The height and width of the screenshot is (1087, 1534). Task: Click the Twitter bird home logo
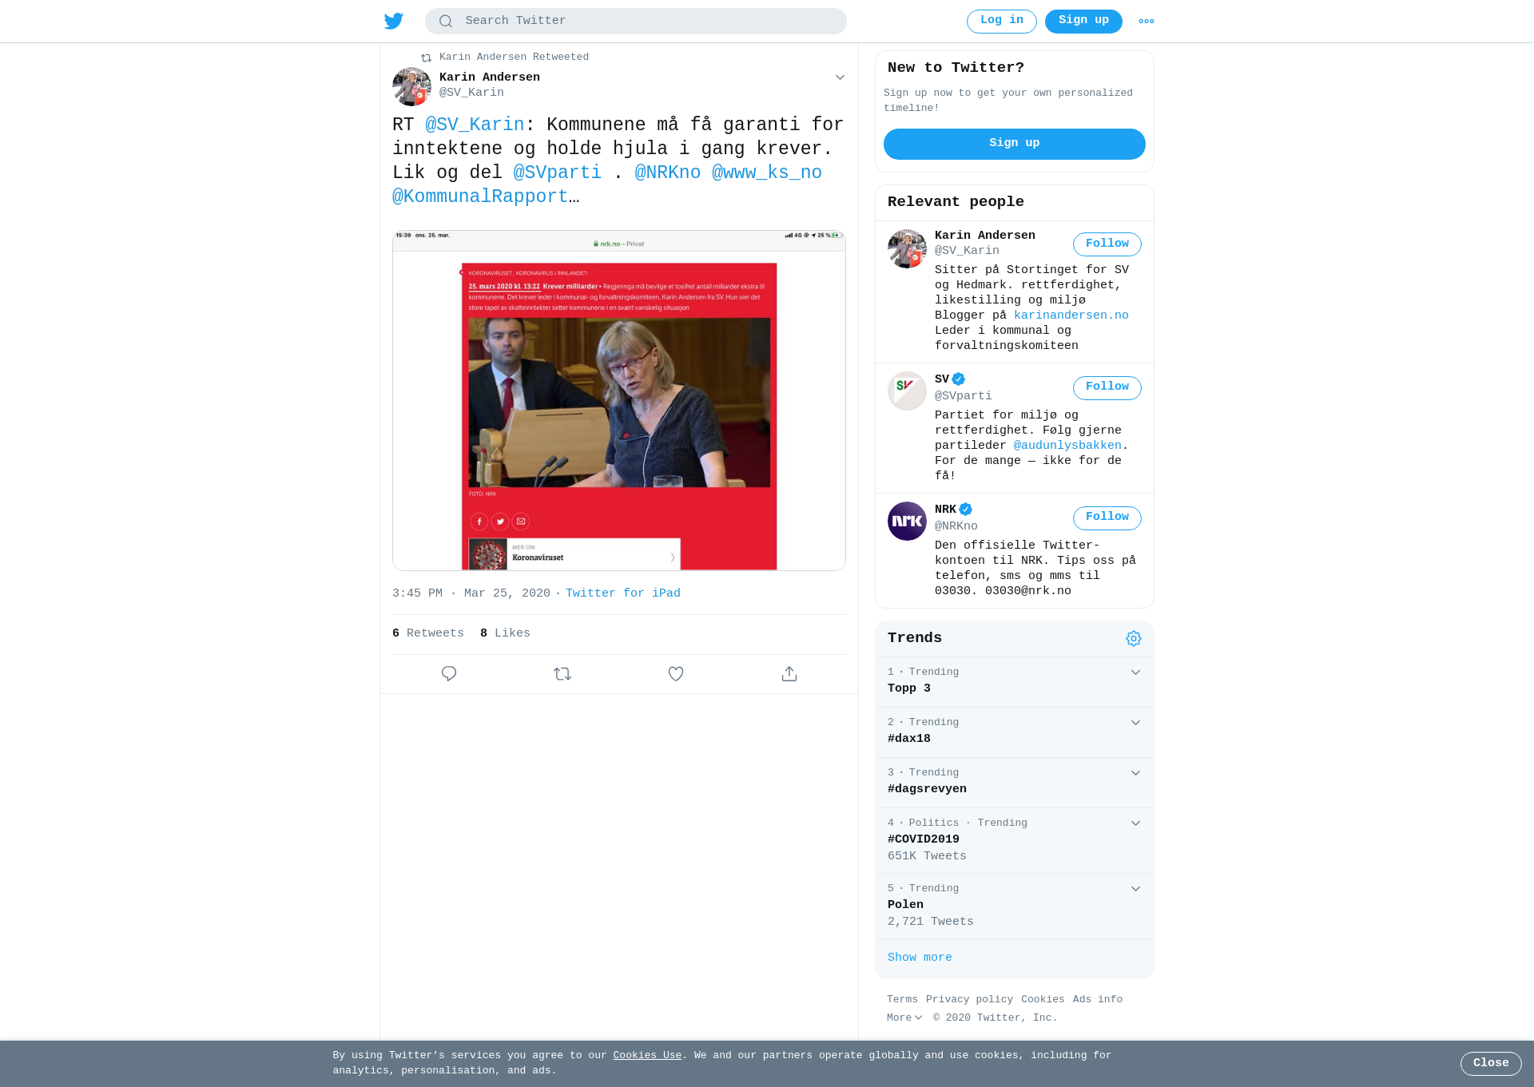[394, 22]
